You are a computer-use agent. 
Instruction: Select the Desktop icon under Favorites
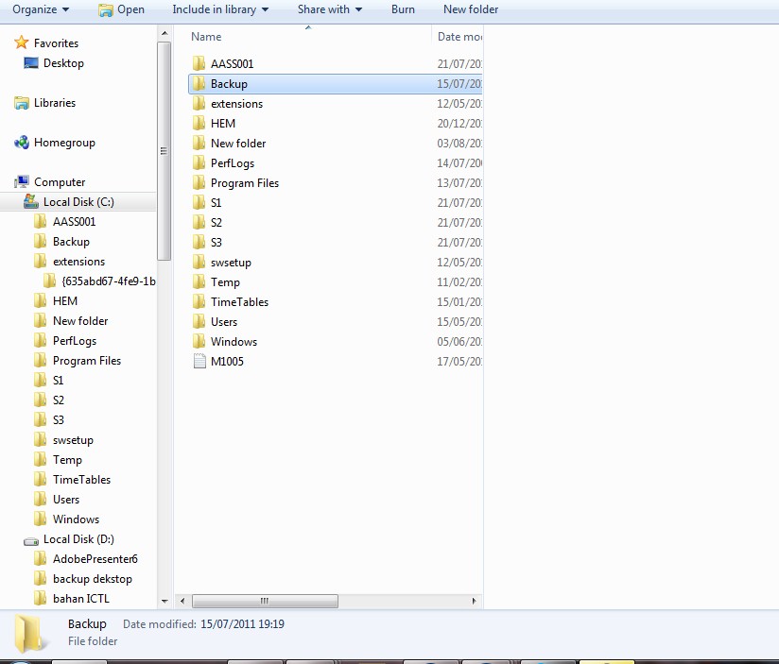[30, 63]
